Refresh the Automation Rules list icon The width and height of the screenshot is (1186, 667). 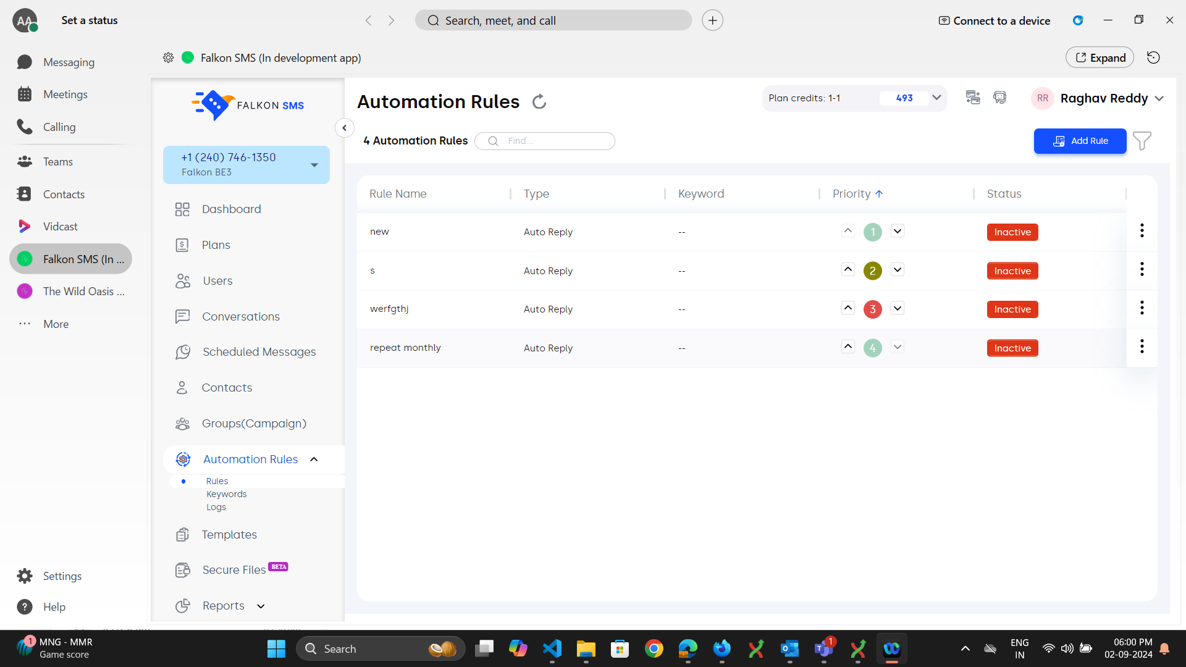(x=539, y=101)
